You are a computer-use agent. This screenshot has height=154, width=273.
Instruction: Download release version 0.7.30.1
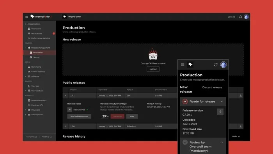[x=220, y=112]
